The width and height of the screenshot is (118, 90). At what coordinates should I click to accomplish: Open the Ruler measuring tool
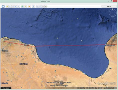[x=33, y=6]
